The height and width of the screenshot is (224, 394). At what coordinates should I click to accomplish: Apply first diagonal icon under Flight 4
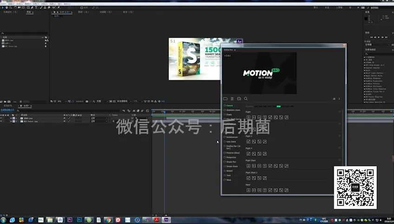249,154
